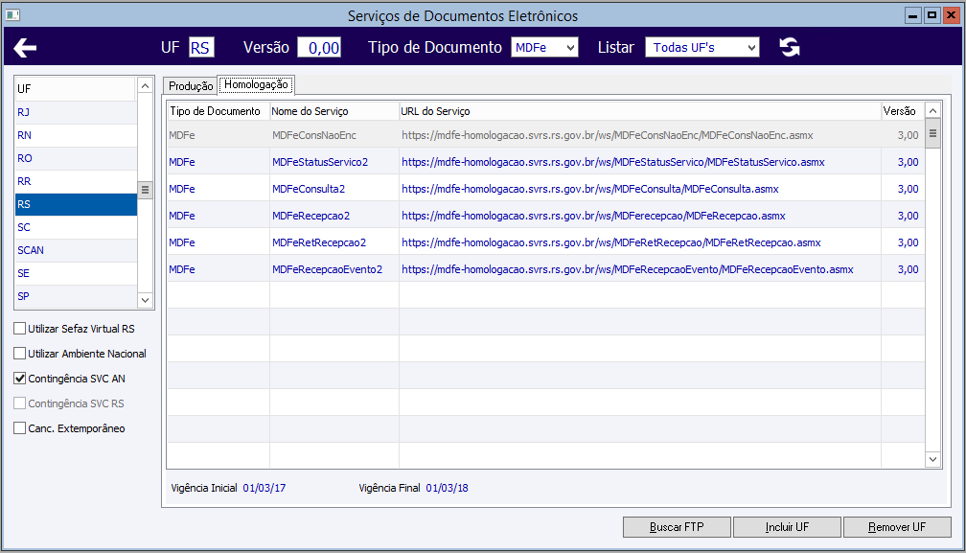Click the refresh arrows icon
The height and width of the screenshot is (553, 966).
(790, 47)
